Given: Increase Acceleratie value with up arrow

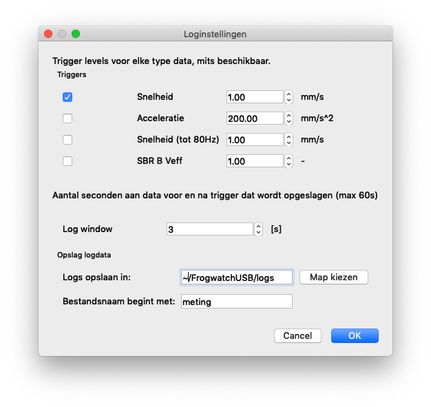Looking at the screenshot, I should click(288, 115).
